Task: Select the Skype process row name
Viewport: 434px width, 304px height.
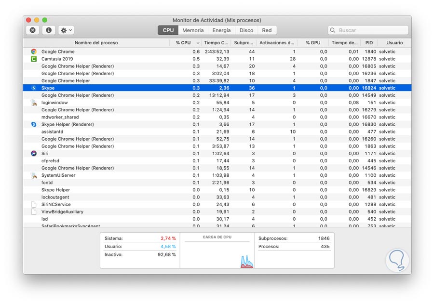Action: (x=48, y=88)
